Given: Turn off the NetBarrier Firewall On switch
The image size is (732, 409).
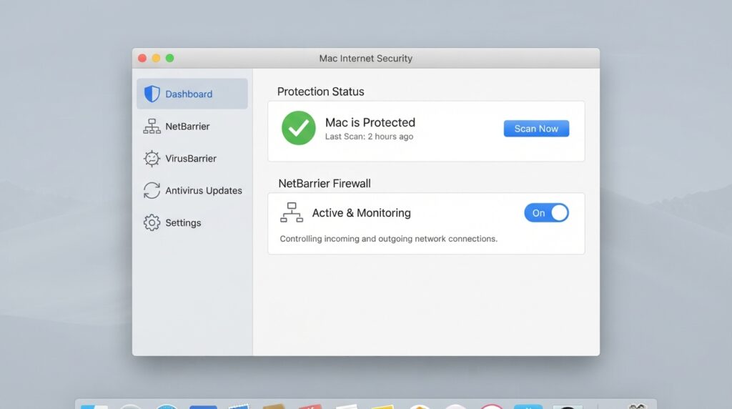Looking at the screenshot, I should tap(546, 213).
